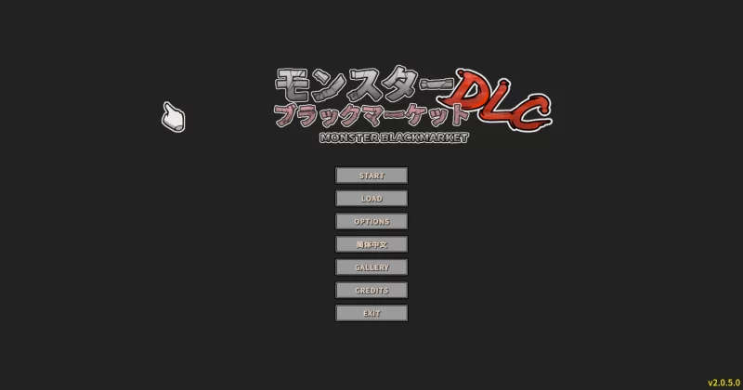Screen dimensions: 743x390
Task: Click the white glove hand cursor icon
Action: click(x=173, y=117)
